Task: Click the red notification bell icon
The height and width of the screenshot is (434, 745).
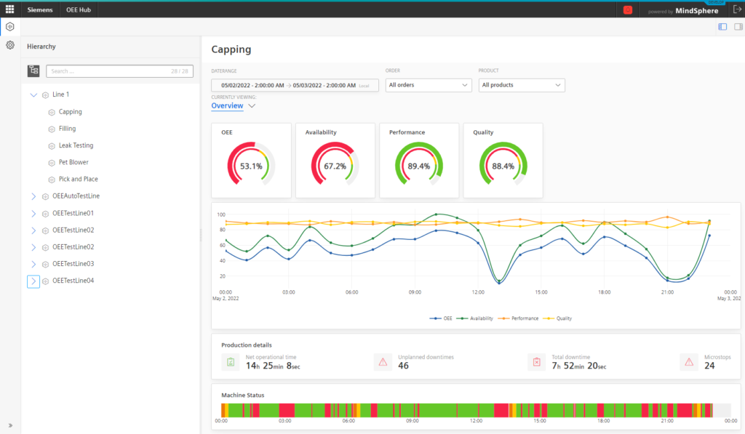Action: (x=627, y=10)
